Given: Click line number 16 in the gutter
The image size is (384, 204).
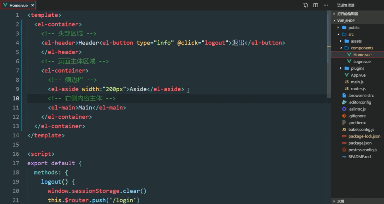Looking at the screenshot, I should 15,154.
